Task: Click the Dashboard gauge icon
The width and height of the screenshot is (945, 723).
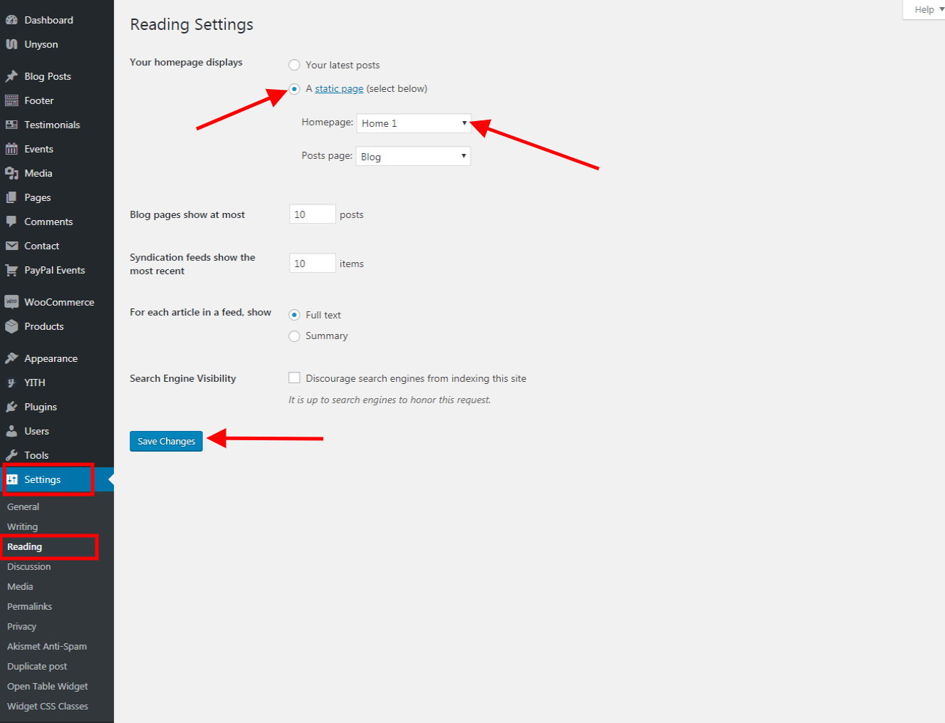Action: [x=11, y=20]
